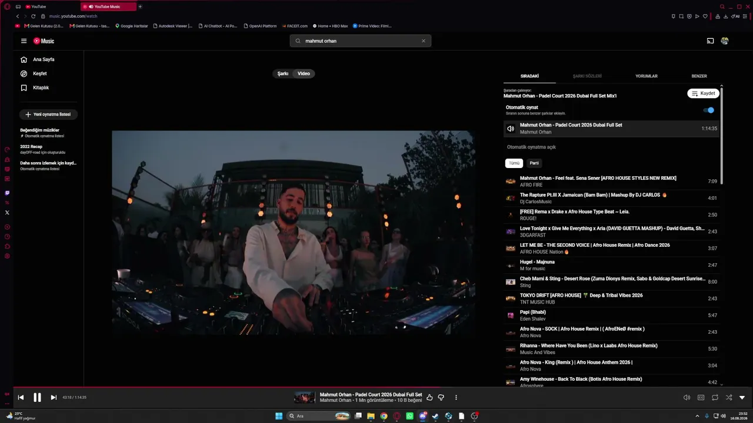Open the Windows Start menu

(279, 416)
